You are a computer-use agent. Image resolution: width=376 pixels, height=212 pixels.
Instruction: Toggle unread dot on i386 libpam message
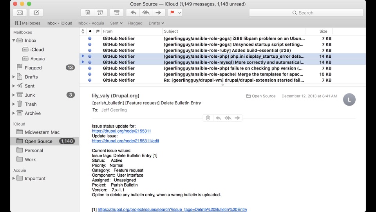click(90, 38)
